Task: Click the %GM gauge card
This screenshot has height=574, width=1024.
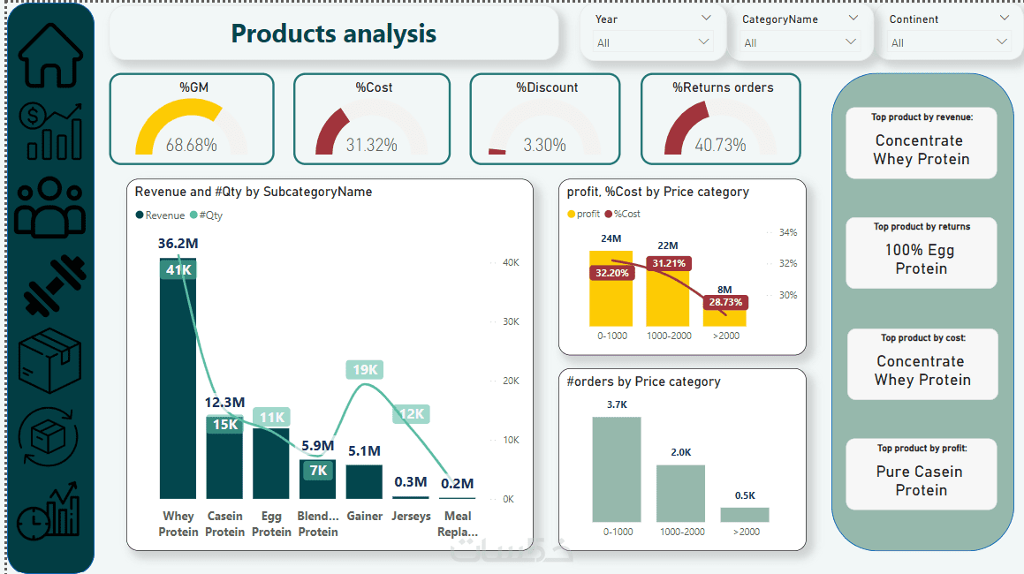Action: pyautogui.click(x=192, y=119)
